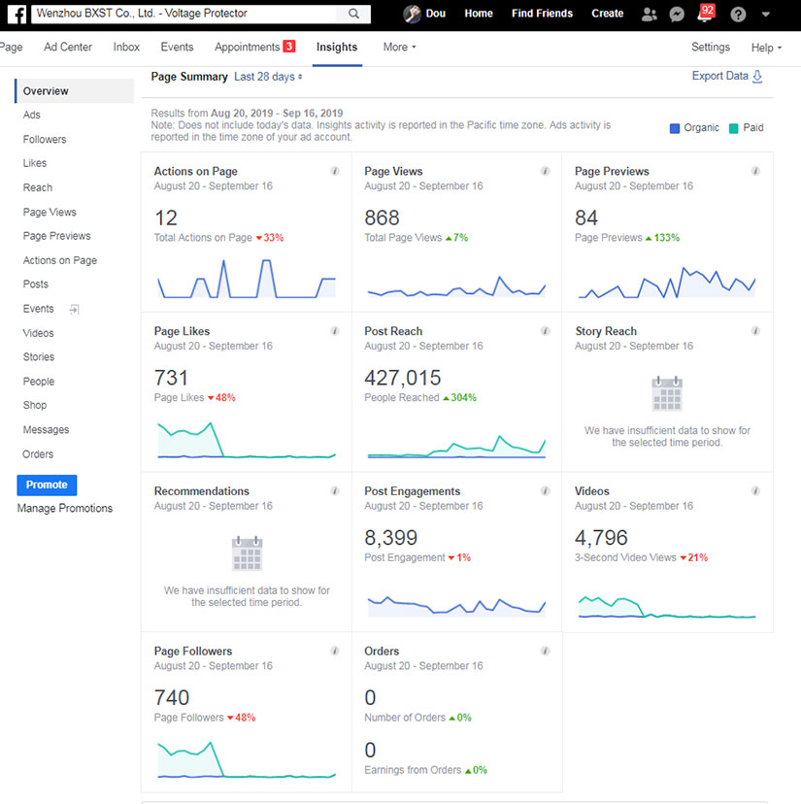Click the Promote button
Screen dimensions: 801x804
[47, 486]
